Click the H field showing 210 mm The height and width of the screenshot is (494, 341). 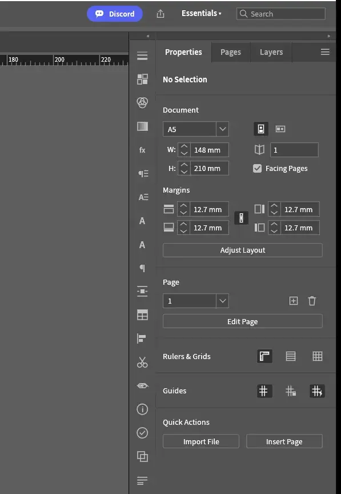coord(210,168)
